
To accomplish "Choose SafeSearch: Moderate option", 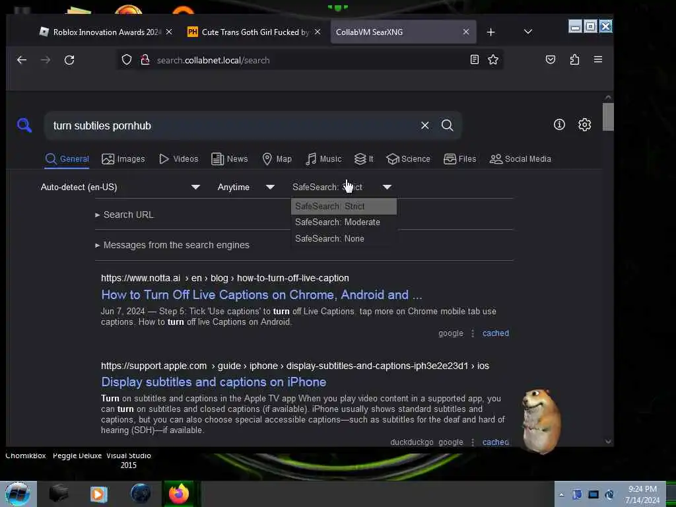I will 343,222.
